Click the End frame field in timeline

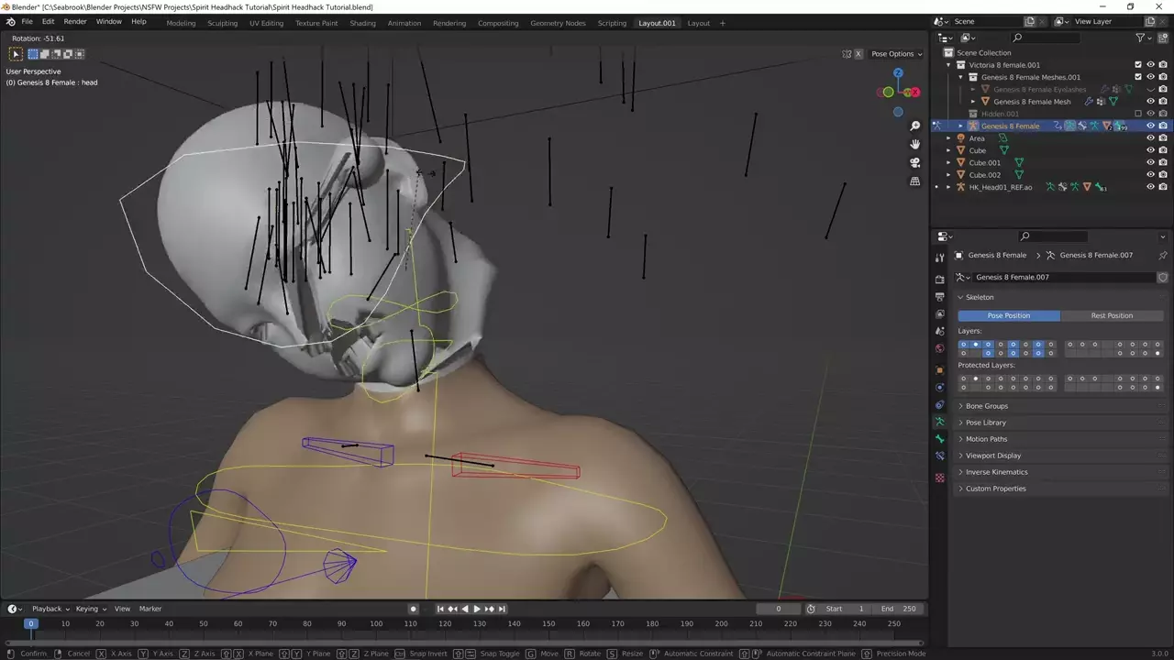click(x=898, y=609)
